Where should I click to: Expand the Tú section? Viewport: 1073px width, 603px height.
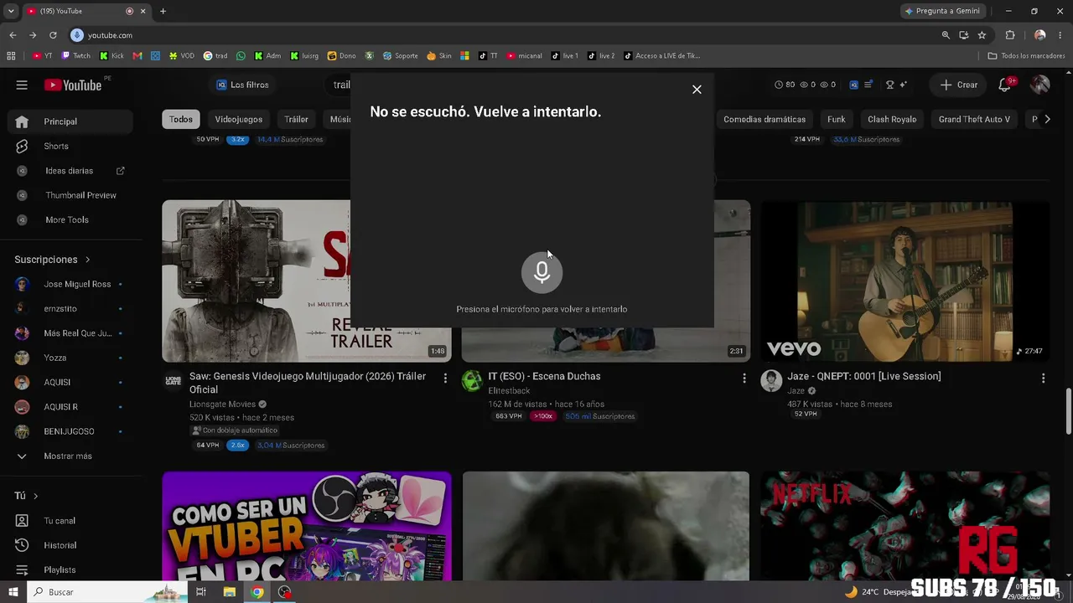[26, 496]
